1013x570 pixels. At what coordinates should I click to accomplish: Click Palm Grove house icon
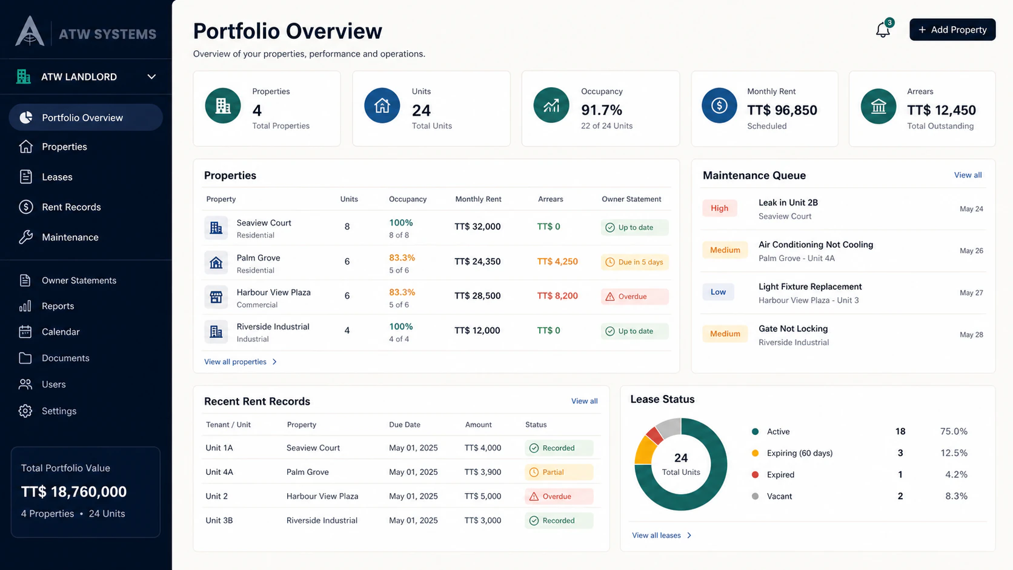(216, 262)
